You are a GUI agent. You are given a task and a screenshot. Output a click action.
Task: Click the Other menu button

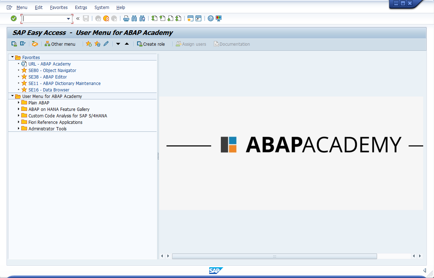tap(60, 44)
